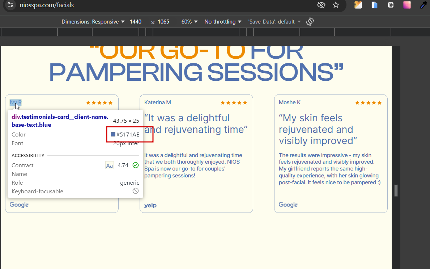Image resolution: width=430 pixels, height=269 pixels.
Task: Click Moshe K review body paragraph
Action: (329, 169)
